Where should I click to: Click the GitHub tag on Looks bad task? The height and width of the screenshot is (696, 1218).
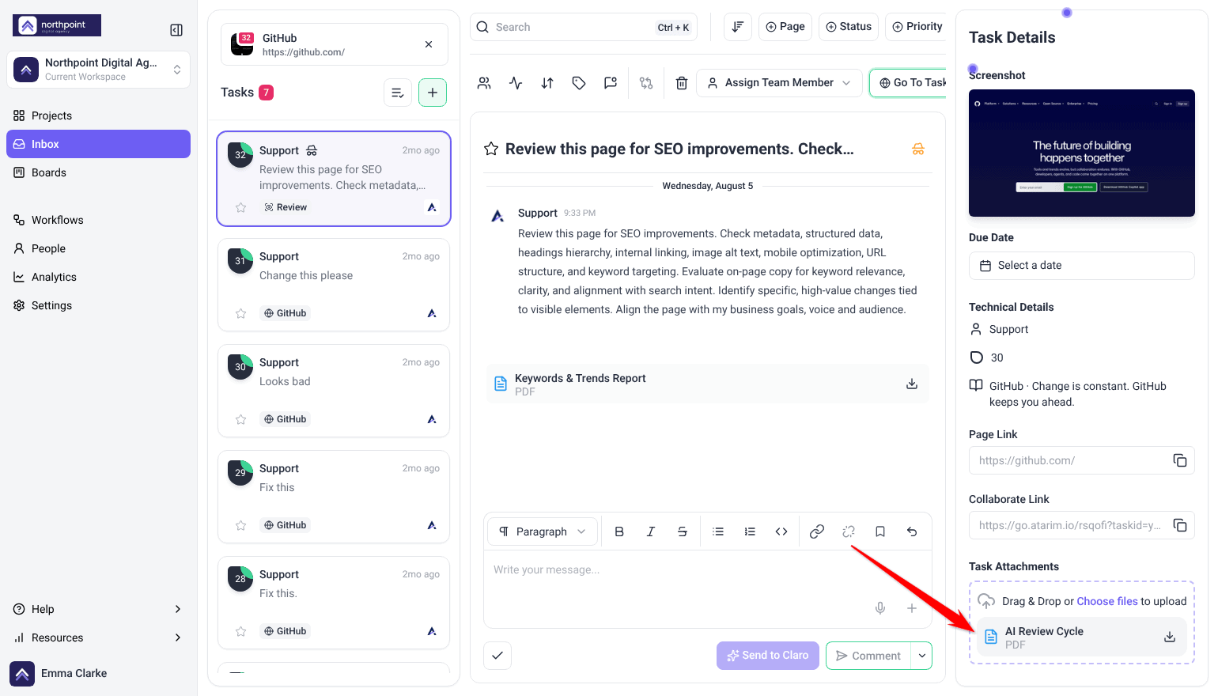coord(286,419)
